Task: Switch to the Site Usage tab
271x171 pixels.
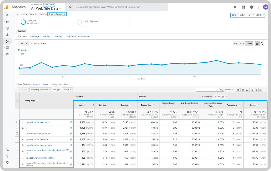Action: (34, 36)
